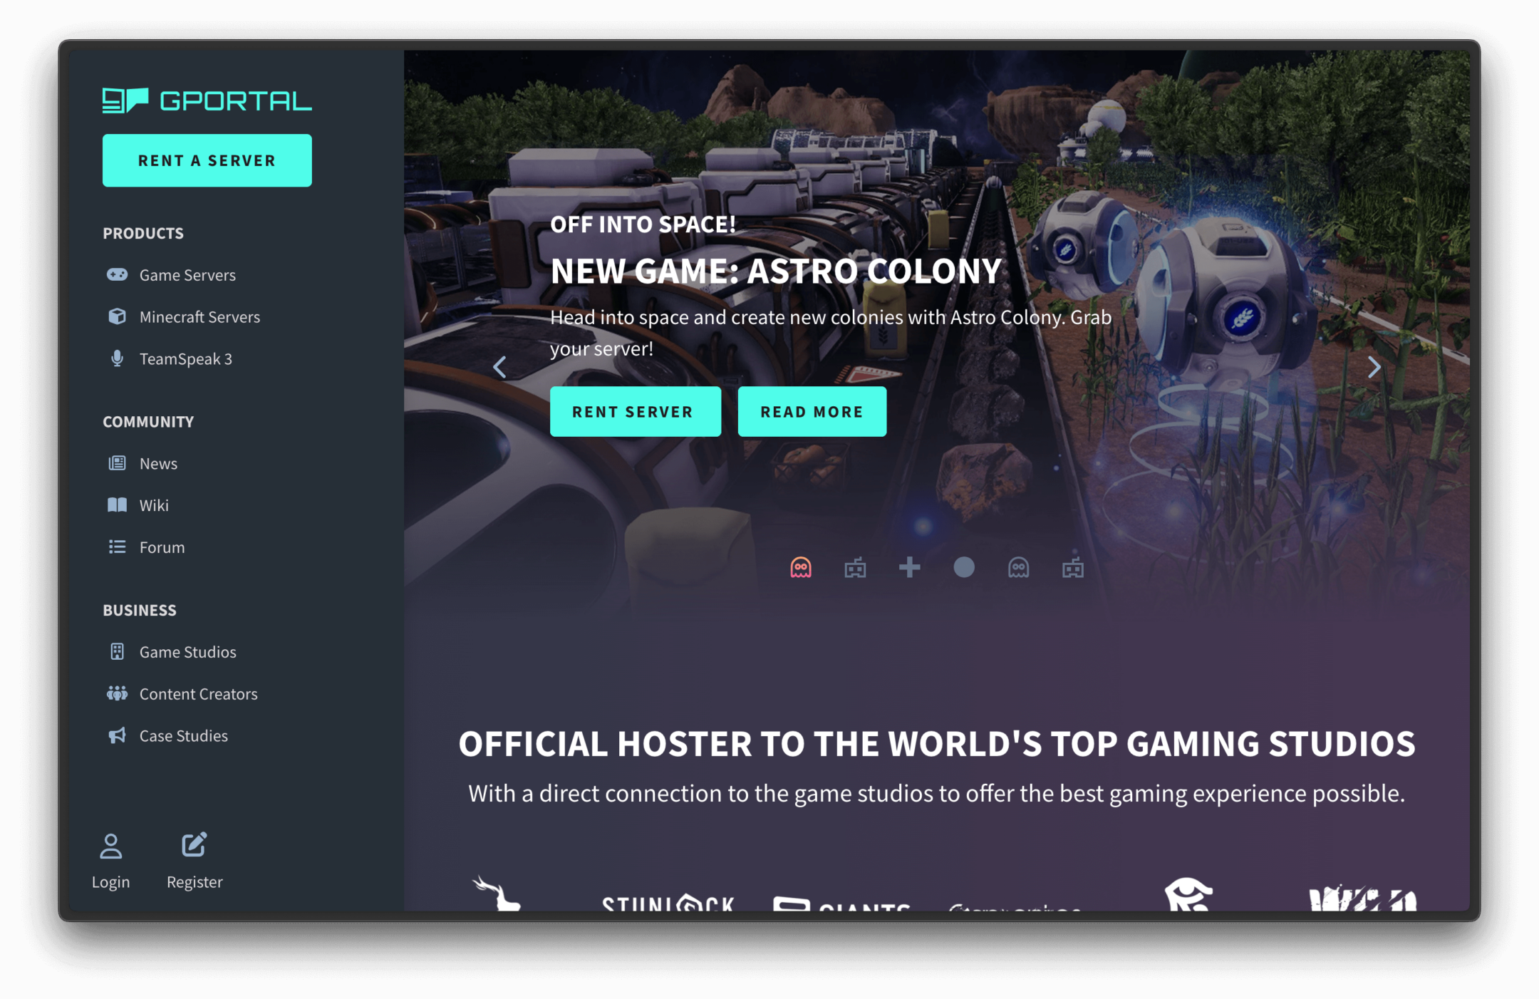Advance carousel with right chevron
The width and height of the screenshot is (1539, 999).
pyautogui.click(x=1374, y=367)
